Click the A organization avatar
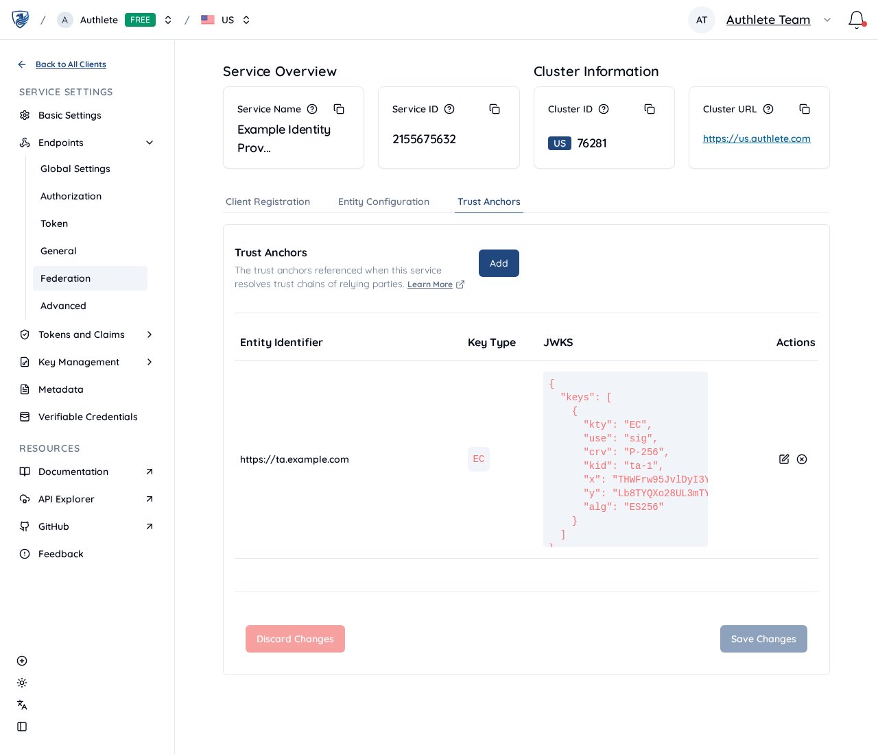This screenshot has width=878, height=754. coord(65,20)
